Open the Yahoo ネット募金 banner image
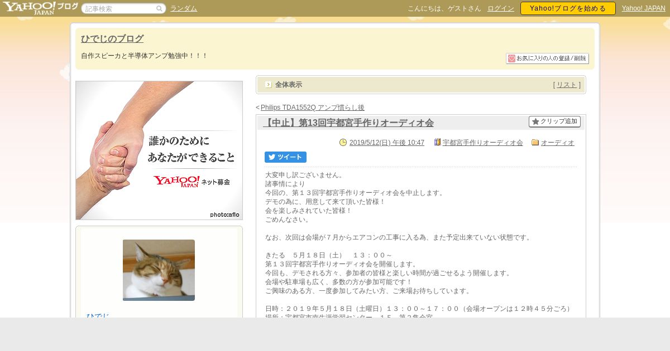 (159, 150)
